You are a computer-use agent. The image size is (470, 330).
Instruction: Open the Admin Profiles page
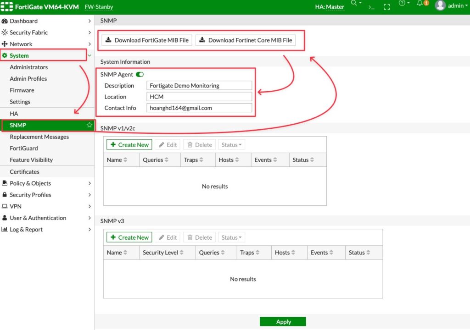(28, 79)
